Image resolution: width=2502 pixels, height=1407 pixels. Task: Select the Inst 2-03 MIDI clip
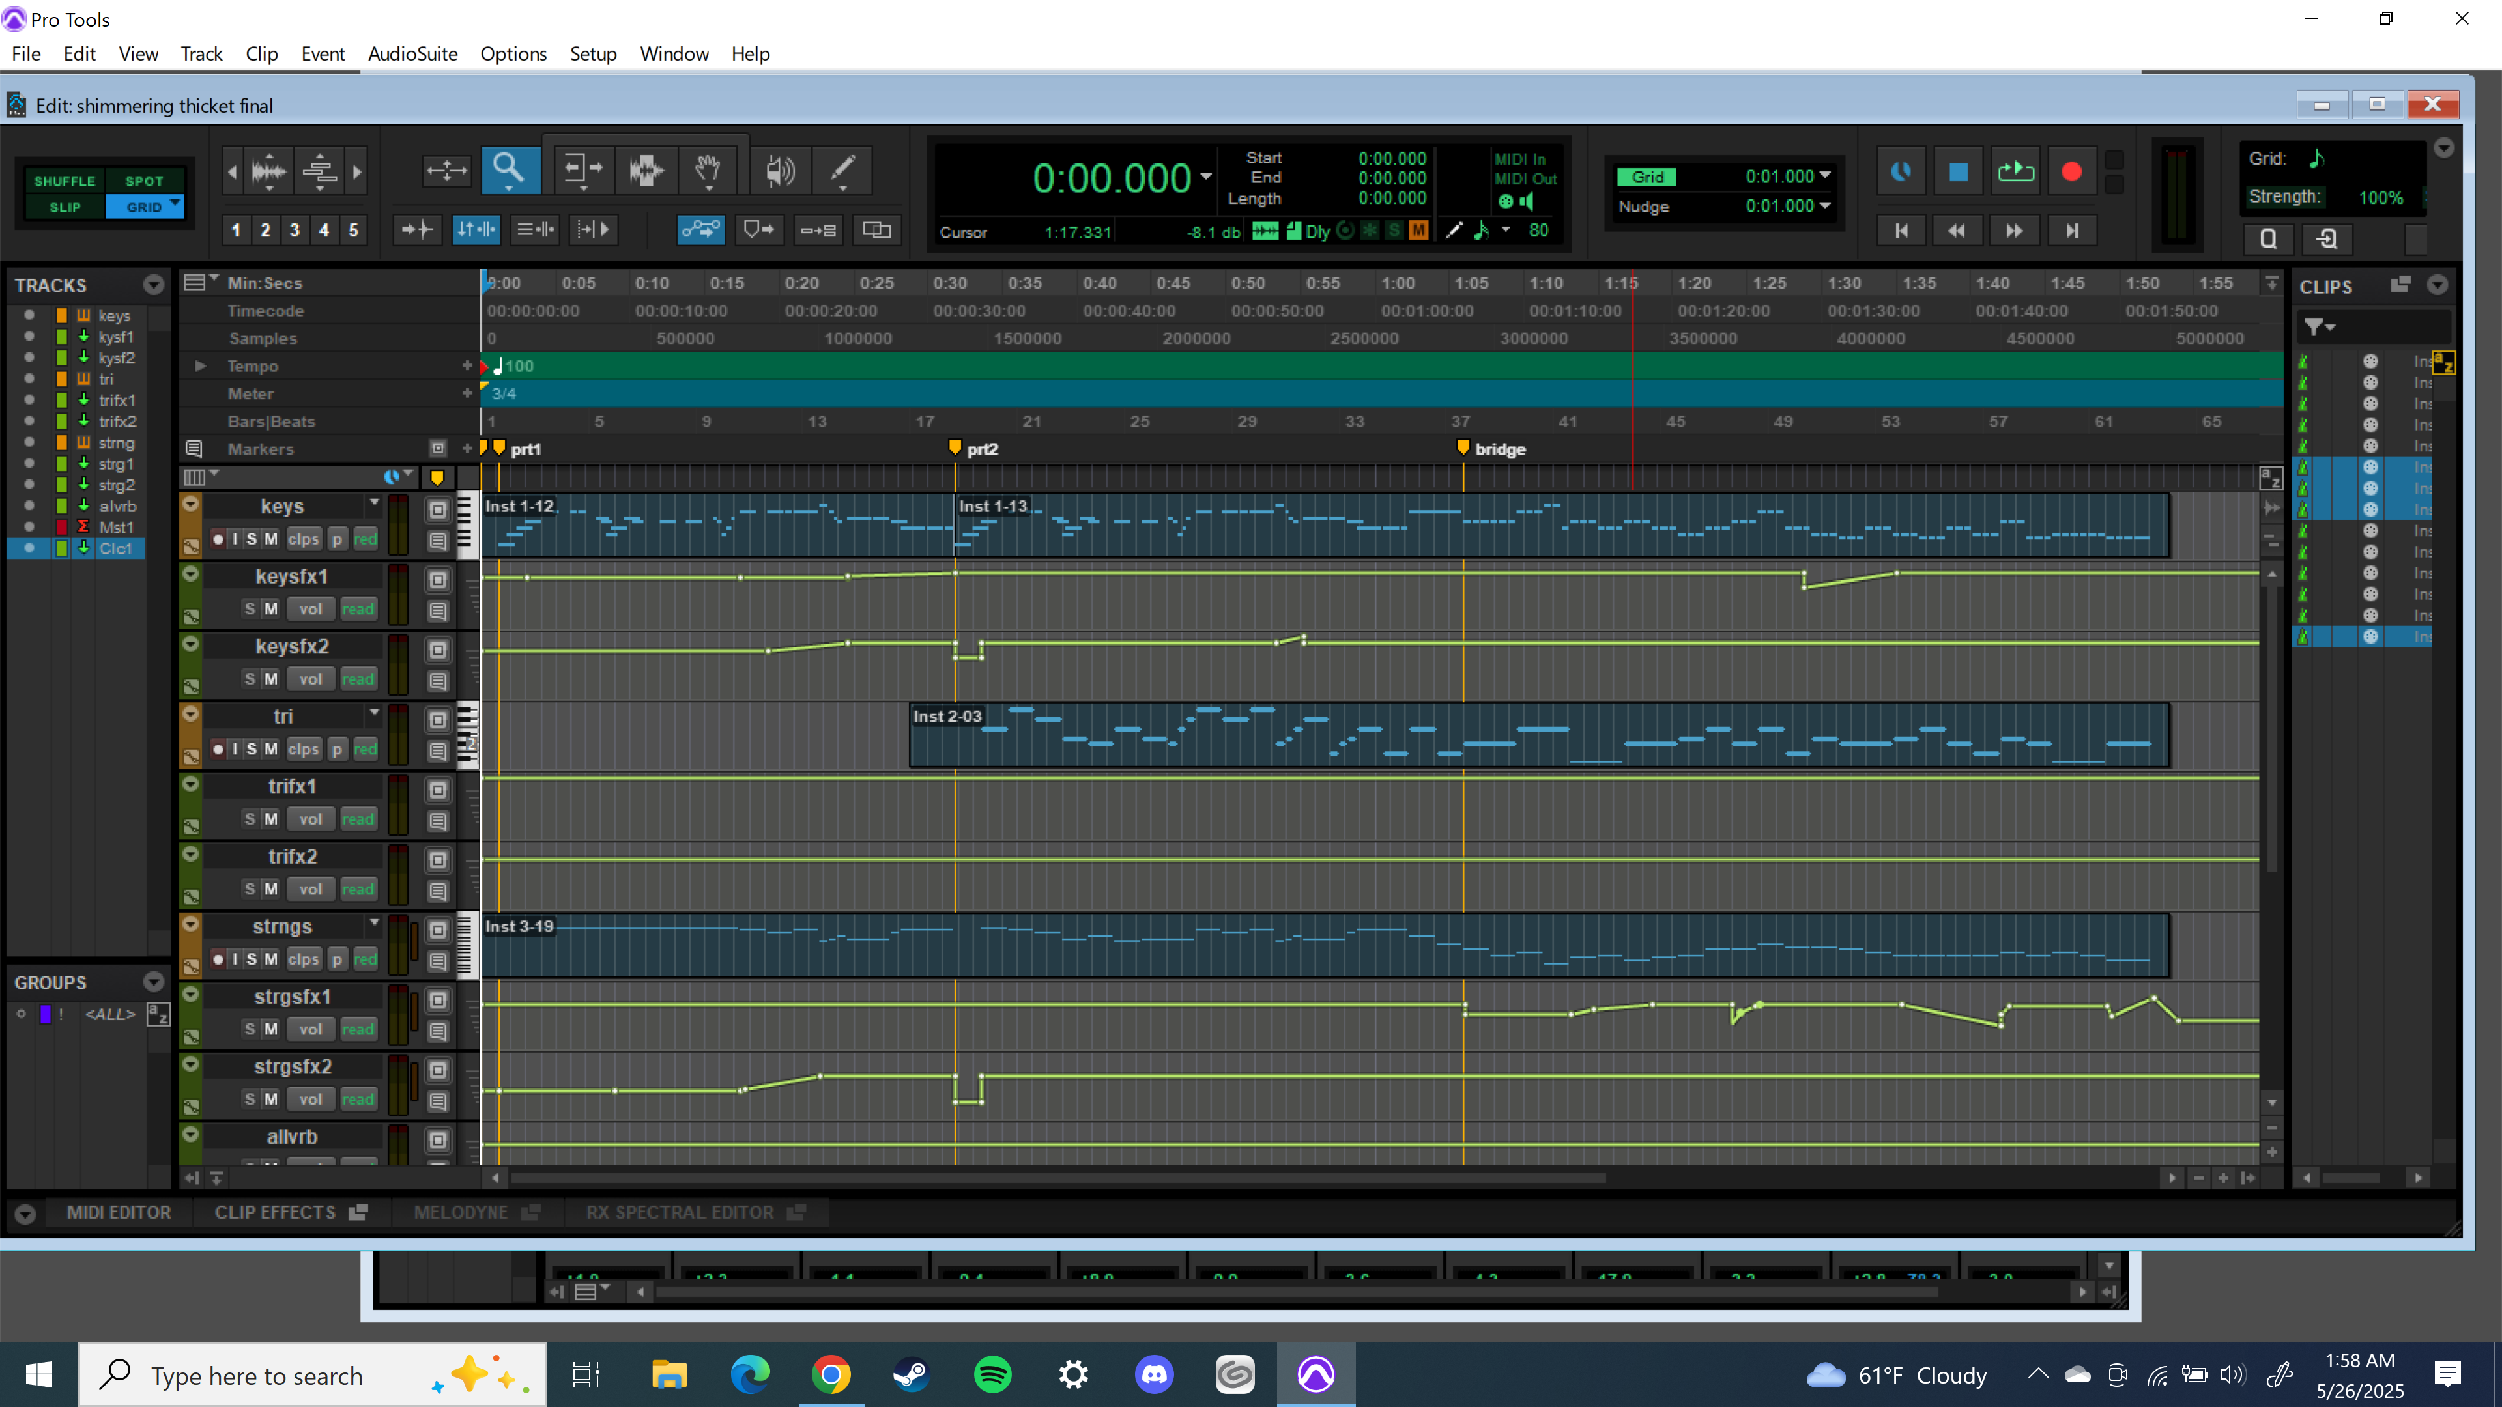[1538, 736]
